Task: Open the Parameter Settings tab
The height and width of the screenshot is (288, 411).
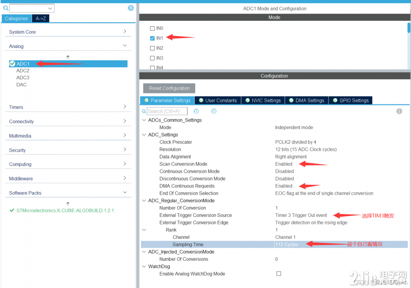Action: click(x=167, y=100)
